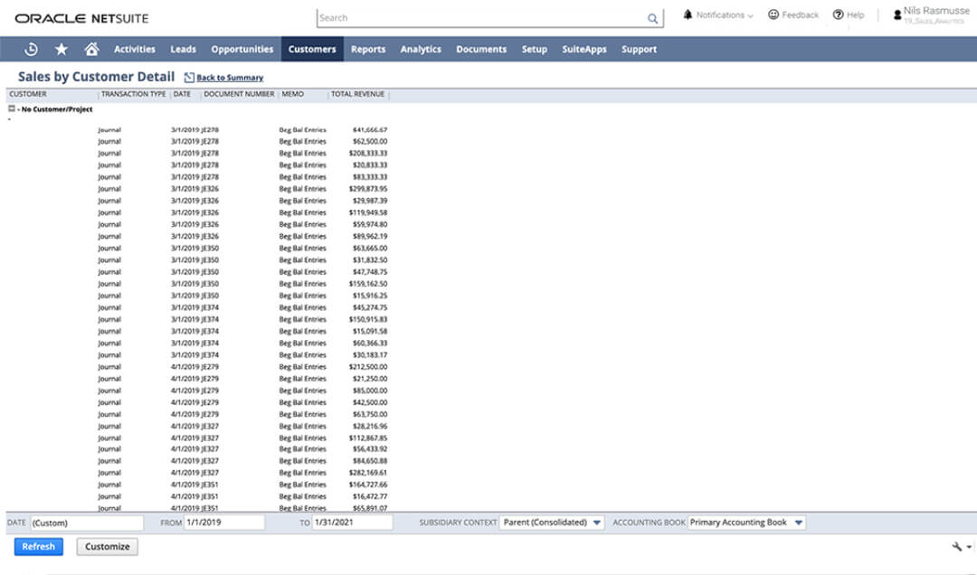Open the Analytics menu
The image size is (977, 575).
(421, 49)
